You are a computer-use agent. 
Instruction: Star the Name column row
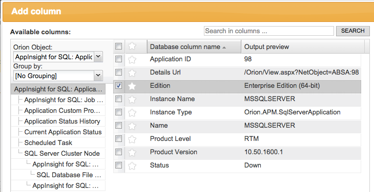tap(132, 126)
